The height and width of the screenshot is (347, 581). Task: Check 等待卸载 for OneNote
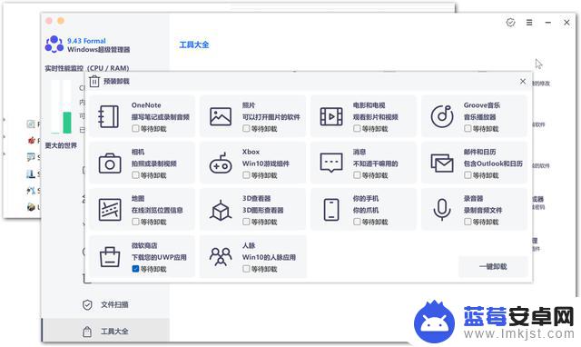(x=135, y=129)
